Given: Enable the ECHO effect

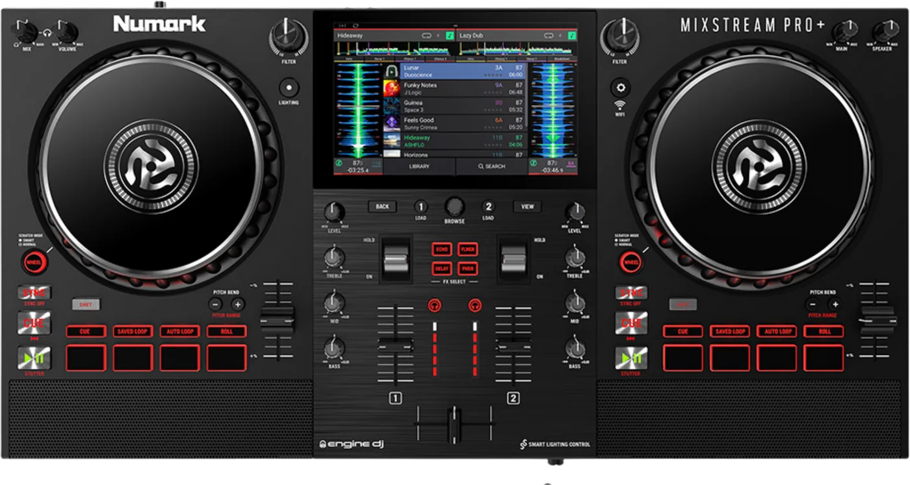Looking at the screenshot, I should [442, 249].
